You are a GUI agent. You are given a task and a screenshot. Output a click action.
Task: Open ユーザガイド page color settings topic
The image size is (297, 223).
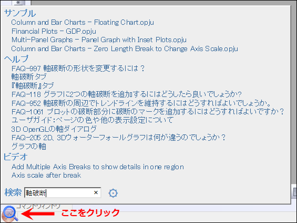click(93, 120)
